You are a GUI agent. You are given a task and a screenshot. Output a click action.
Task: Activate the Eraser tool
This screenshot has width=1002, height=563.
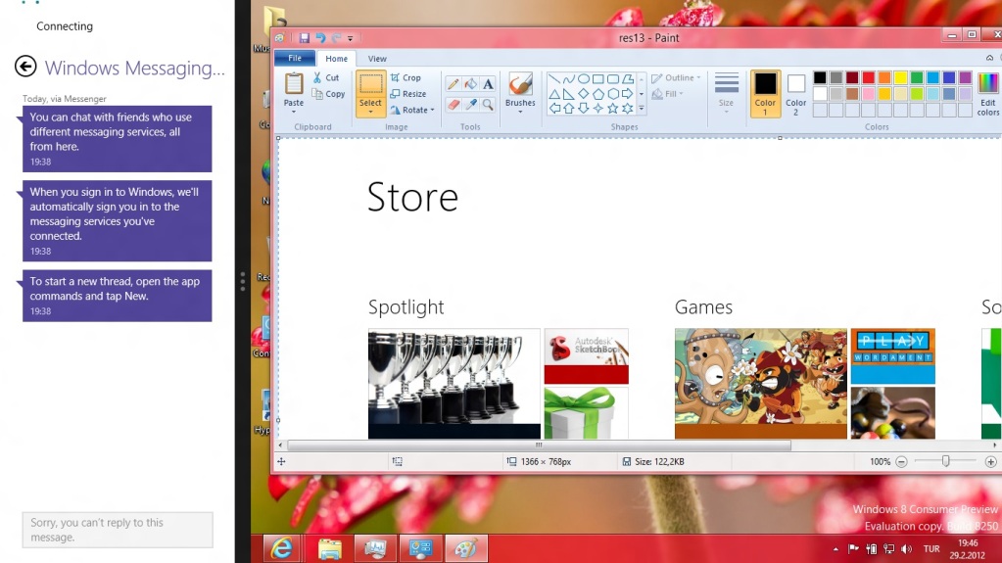453,104
